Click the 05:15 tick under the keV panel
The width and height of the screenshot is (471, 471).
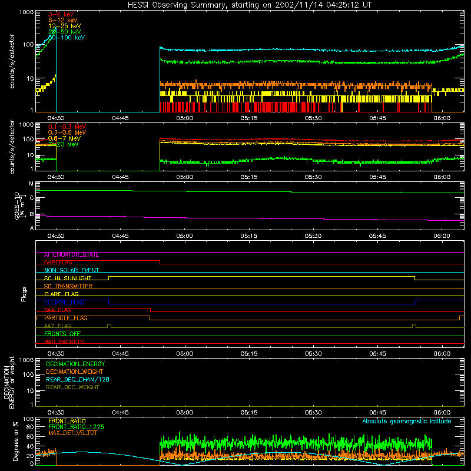pyautogui.click(x=248, y=118)
